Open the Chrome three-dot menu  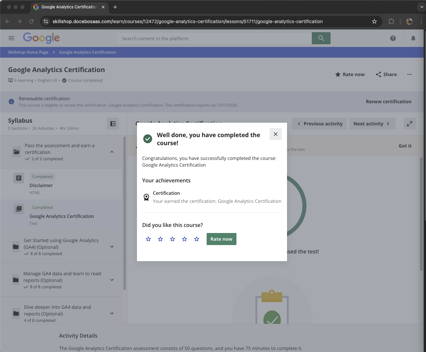coord(421,21)
